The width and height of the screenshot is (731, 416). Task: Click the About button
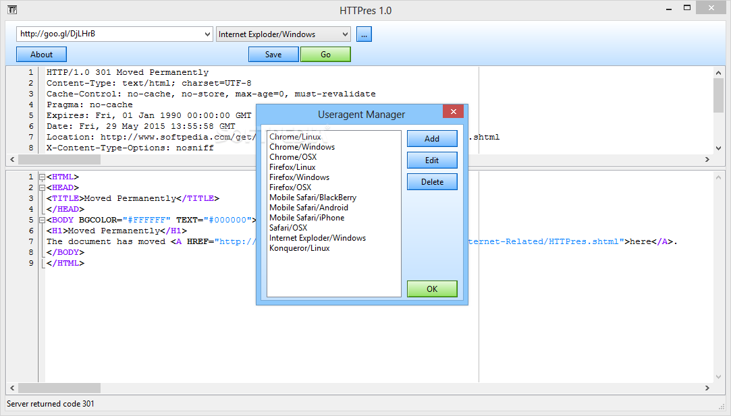[x=41, y=55]
